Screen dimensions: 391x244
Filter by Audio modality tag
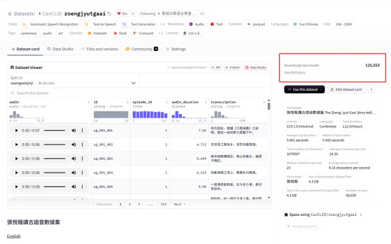[x=197, y=24]
